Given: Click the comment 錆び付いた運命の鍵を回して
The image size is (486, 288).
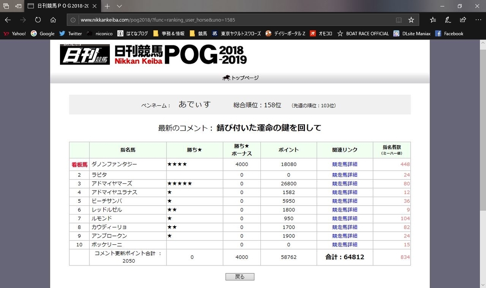Looking at the screenshot, I should [269, 128].
